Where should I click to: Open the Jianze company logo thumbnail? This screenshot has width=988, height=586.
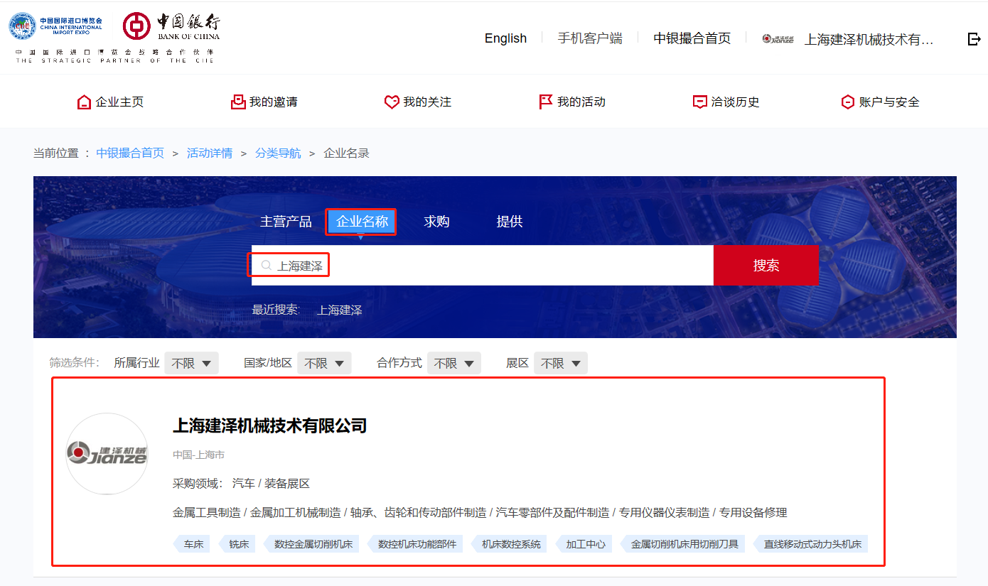(107, 454)
